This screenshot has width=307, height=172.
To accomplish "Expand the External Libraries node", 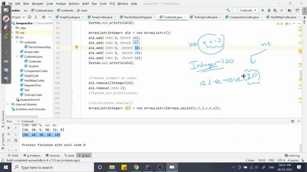I will click(8, 104).
